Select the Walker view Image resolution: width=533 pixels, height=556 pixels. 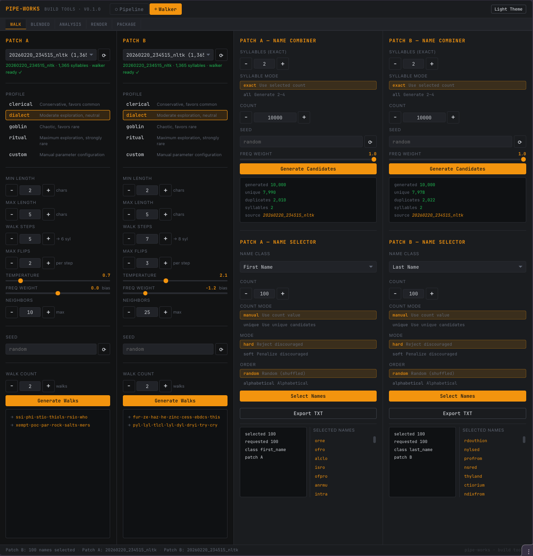[166, 9]
